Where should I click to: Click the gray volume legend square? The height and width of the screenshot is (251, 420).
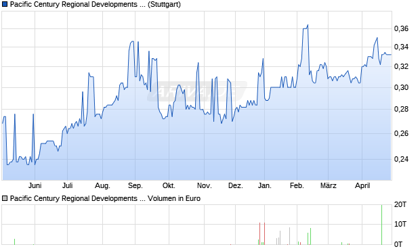click(5, 198)
